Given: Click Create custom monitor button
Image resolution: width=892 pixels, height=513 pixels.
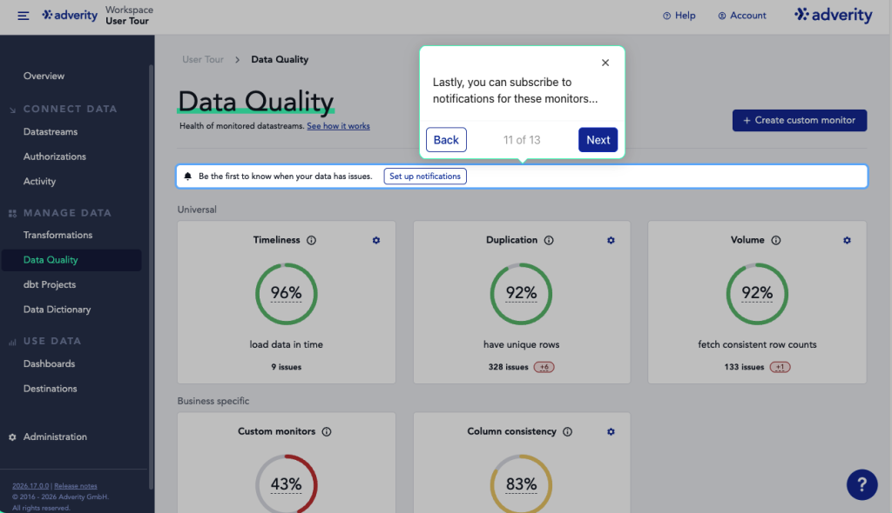Looking at the screenshot, I should coord(800,121).
